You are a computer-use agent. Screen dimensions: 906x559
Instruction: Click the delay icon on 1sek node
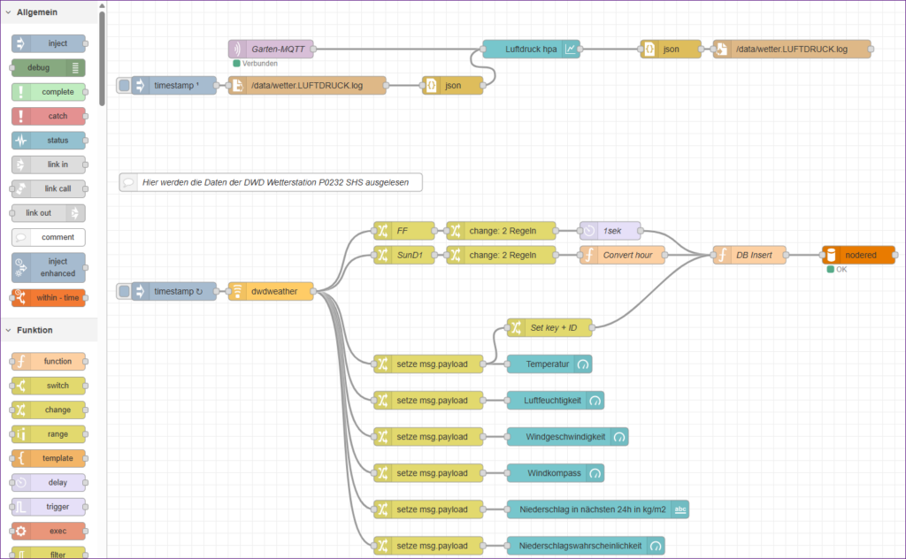589,231
